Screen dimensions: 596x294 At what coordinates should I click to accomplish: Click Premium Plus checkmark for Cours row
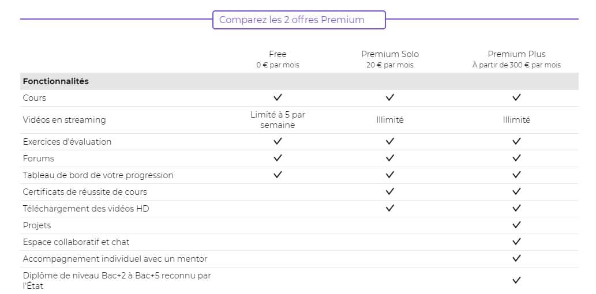tap(516, 97)
